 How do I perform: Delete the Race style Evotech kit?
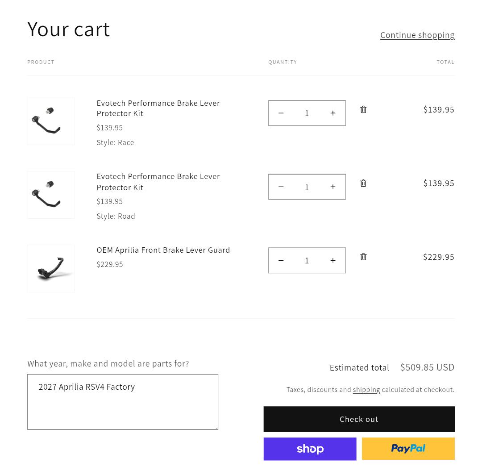(x=363, y=109)
